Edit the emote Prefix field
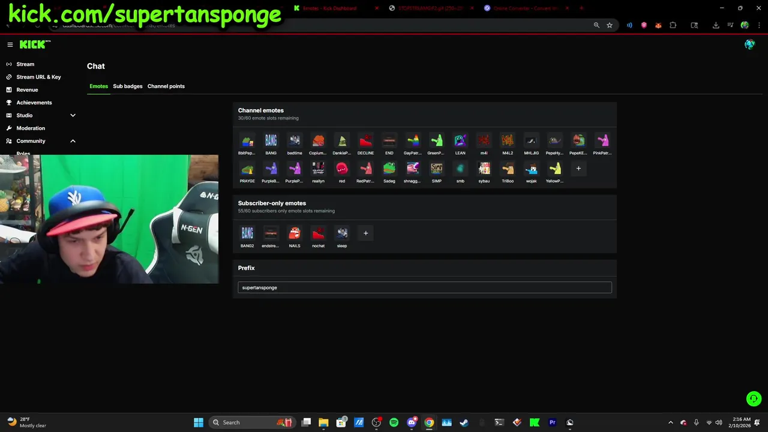The height and width of the screenshot is (432, 768). pos(425,287)
